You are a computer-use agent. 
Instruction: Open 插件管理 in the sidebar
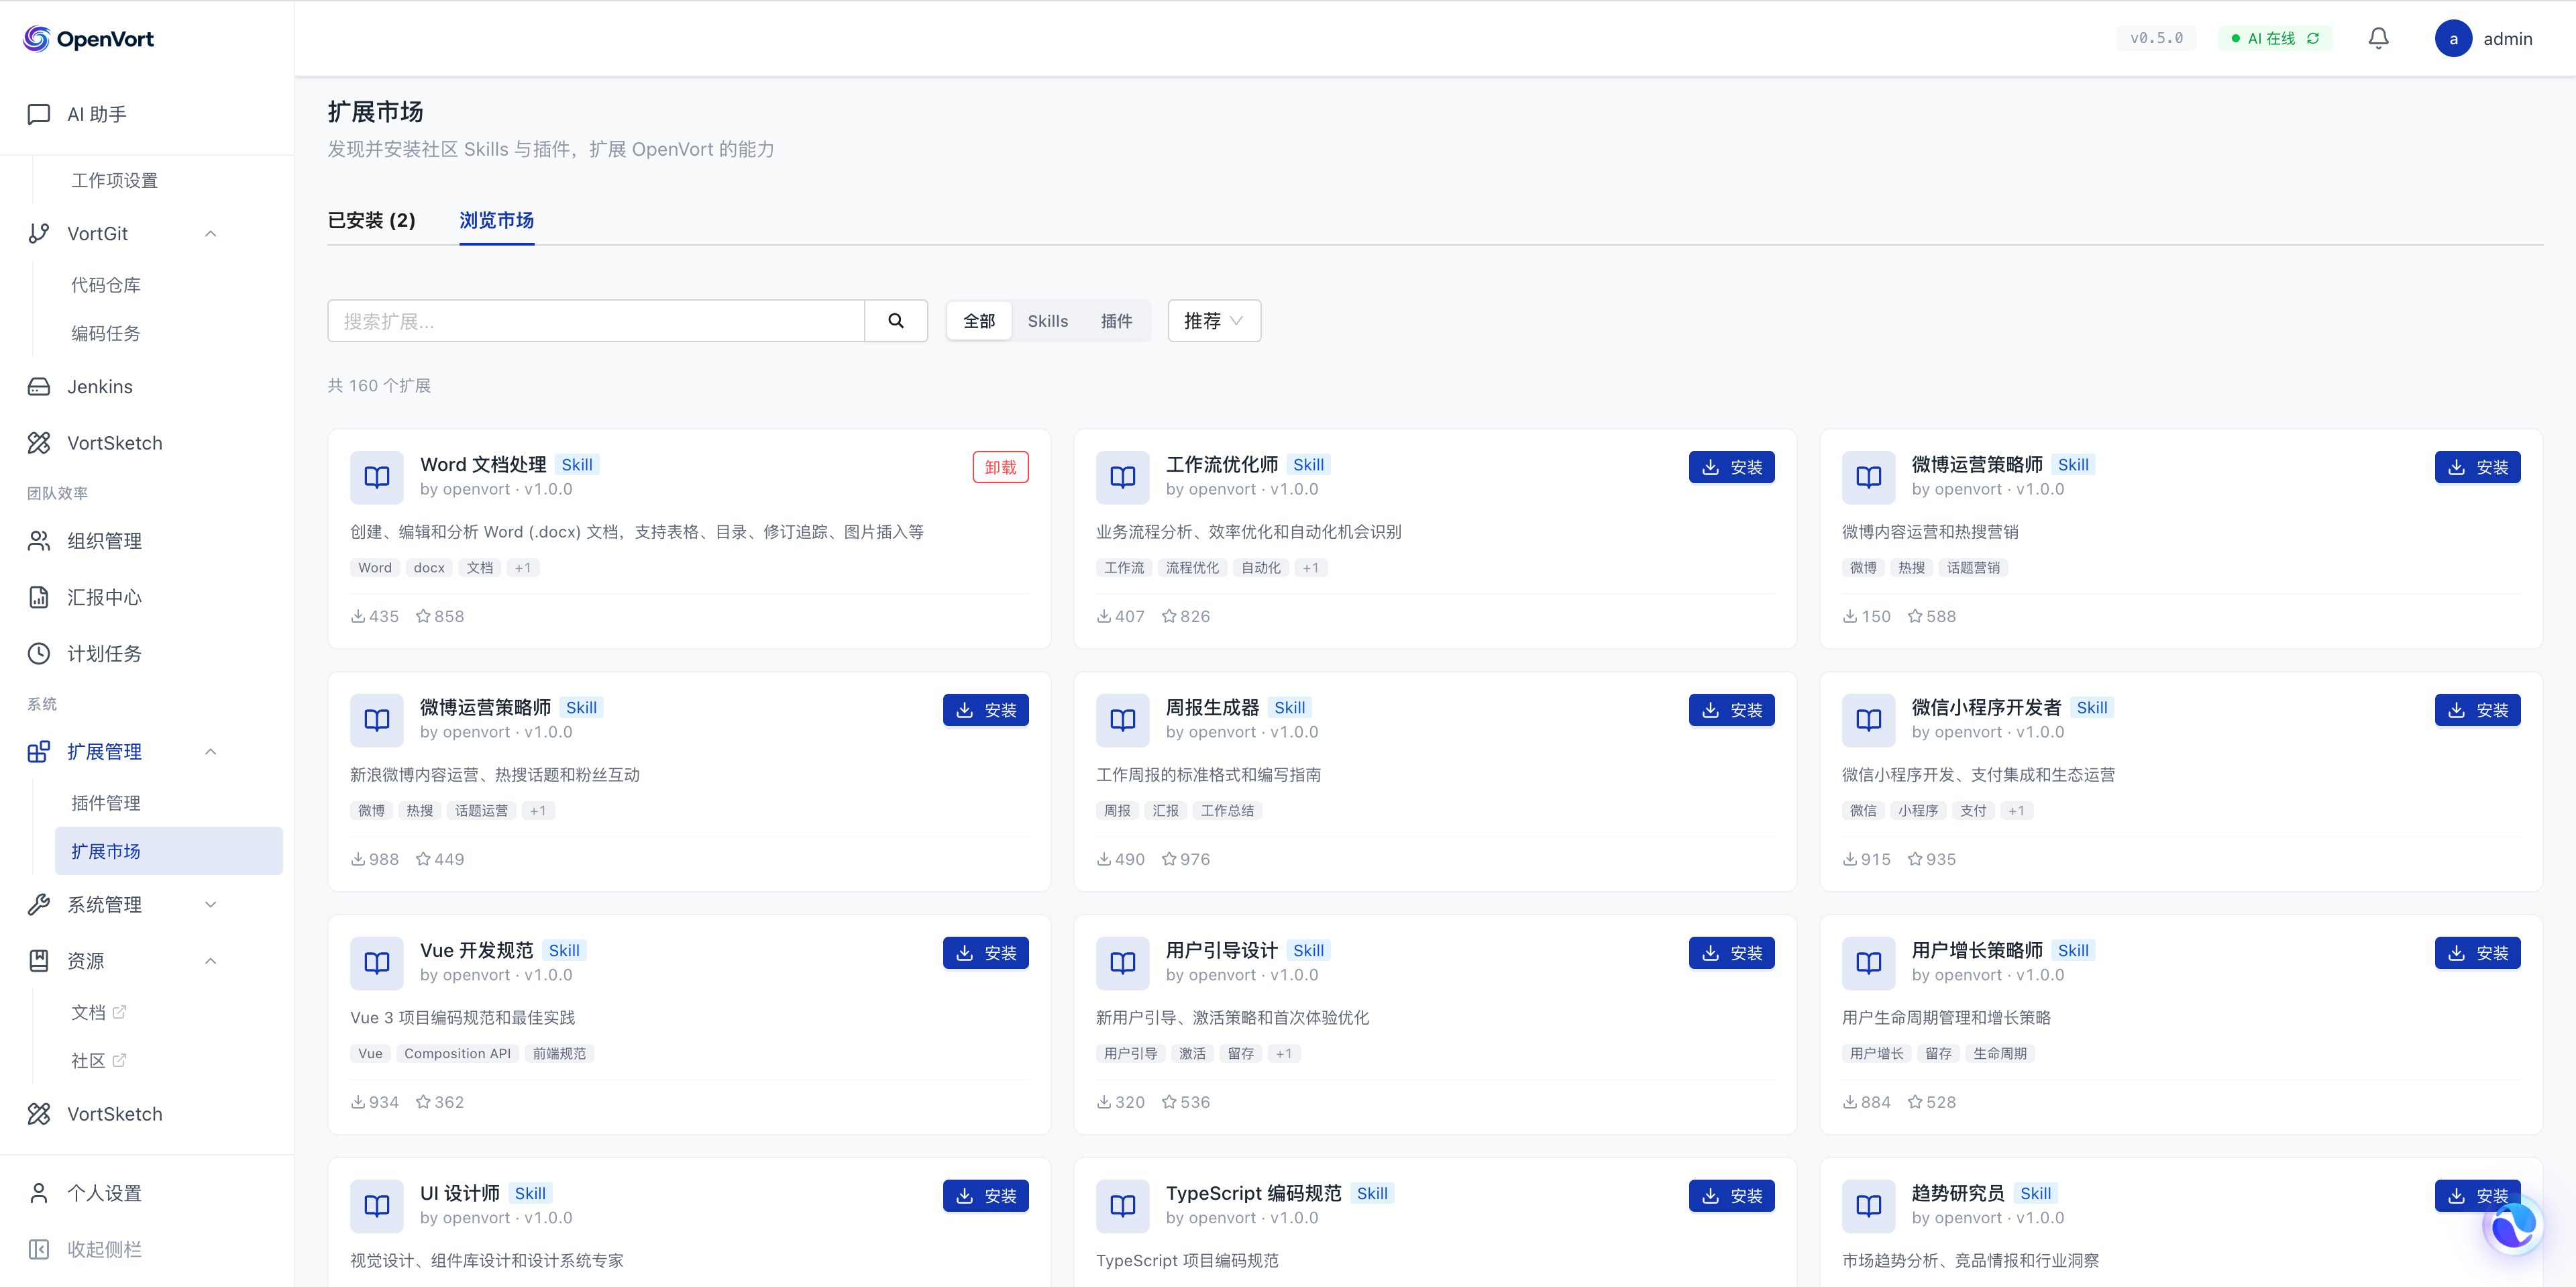106,803
